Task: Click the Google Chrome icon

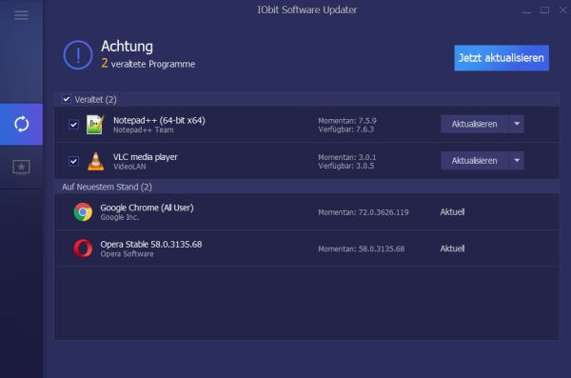Action: 83,212
